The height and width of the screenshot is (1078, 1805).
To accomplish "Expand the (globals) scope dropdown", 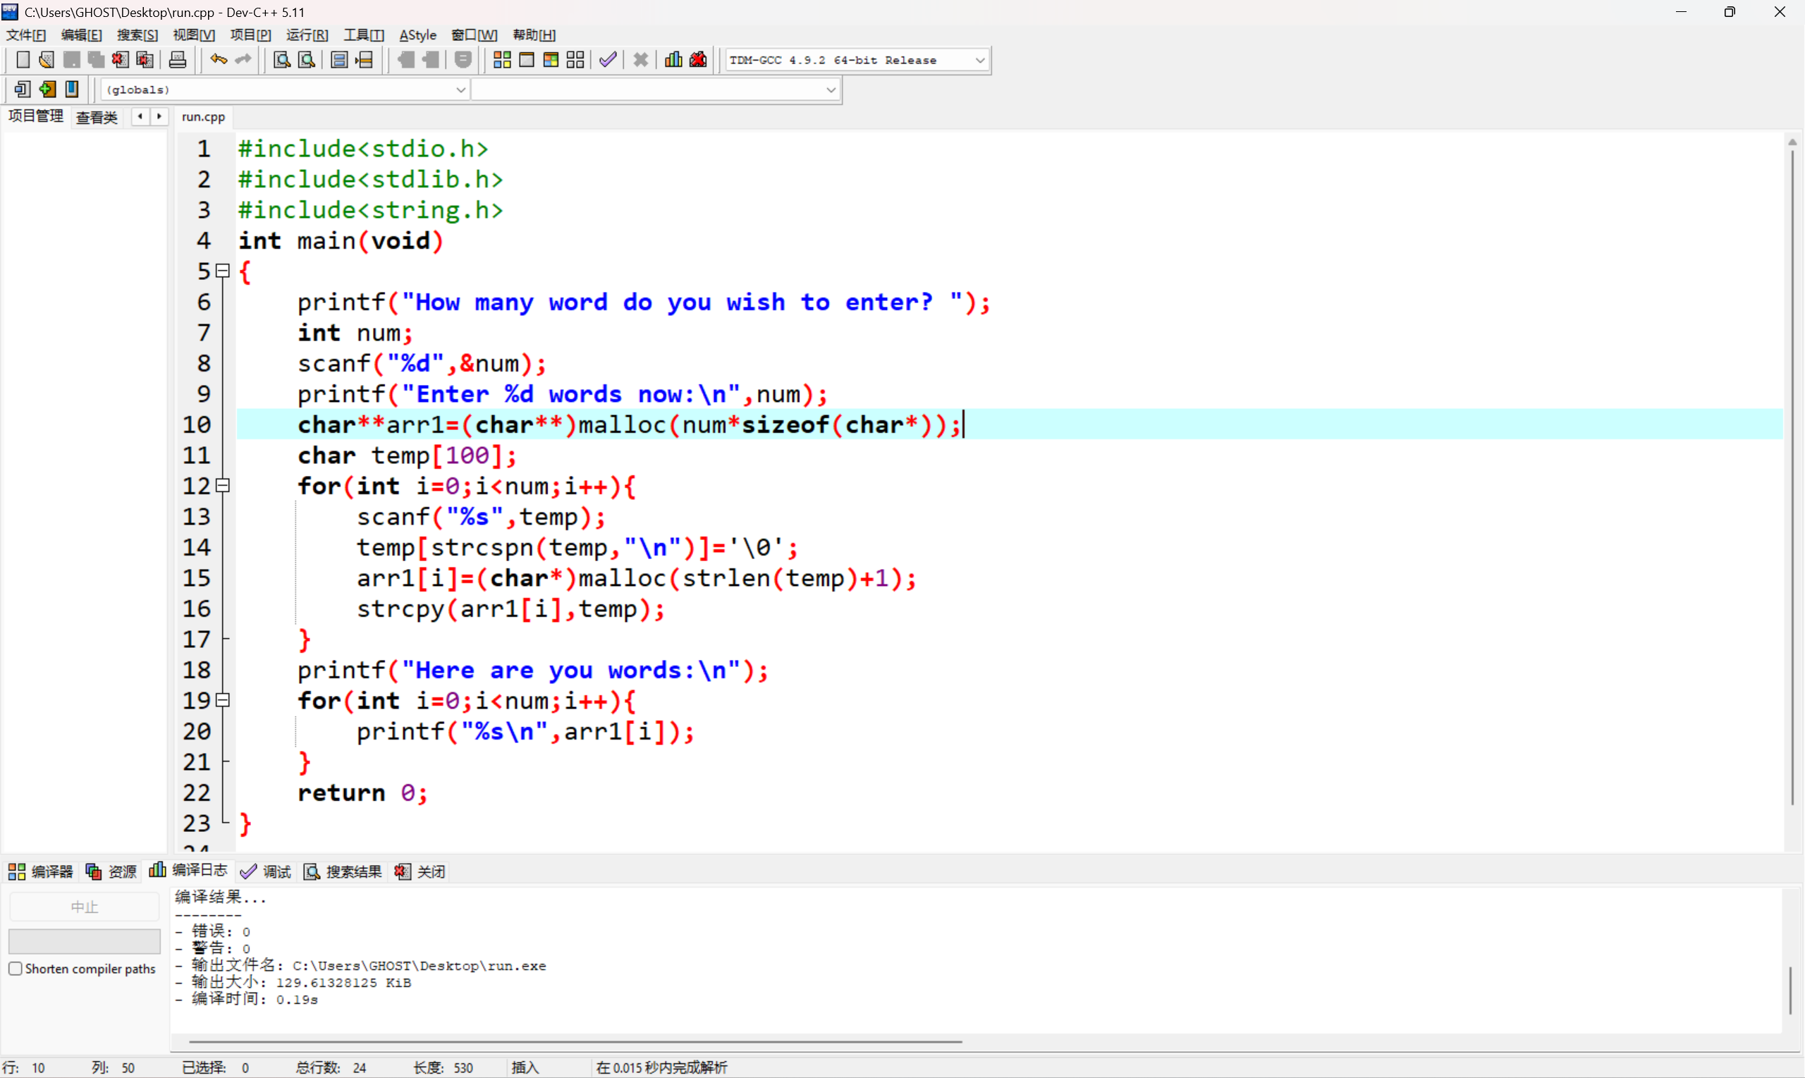I will pos(460,90).
